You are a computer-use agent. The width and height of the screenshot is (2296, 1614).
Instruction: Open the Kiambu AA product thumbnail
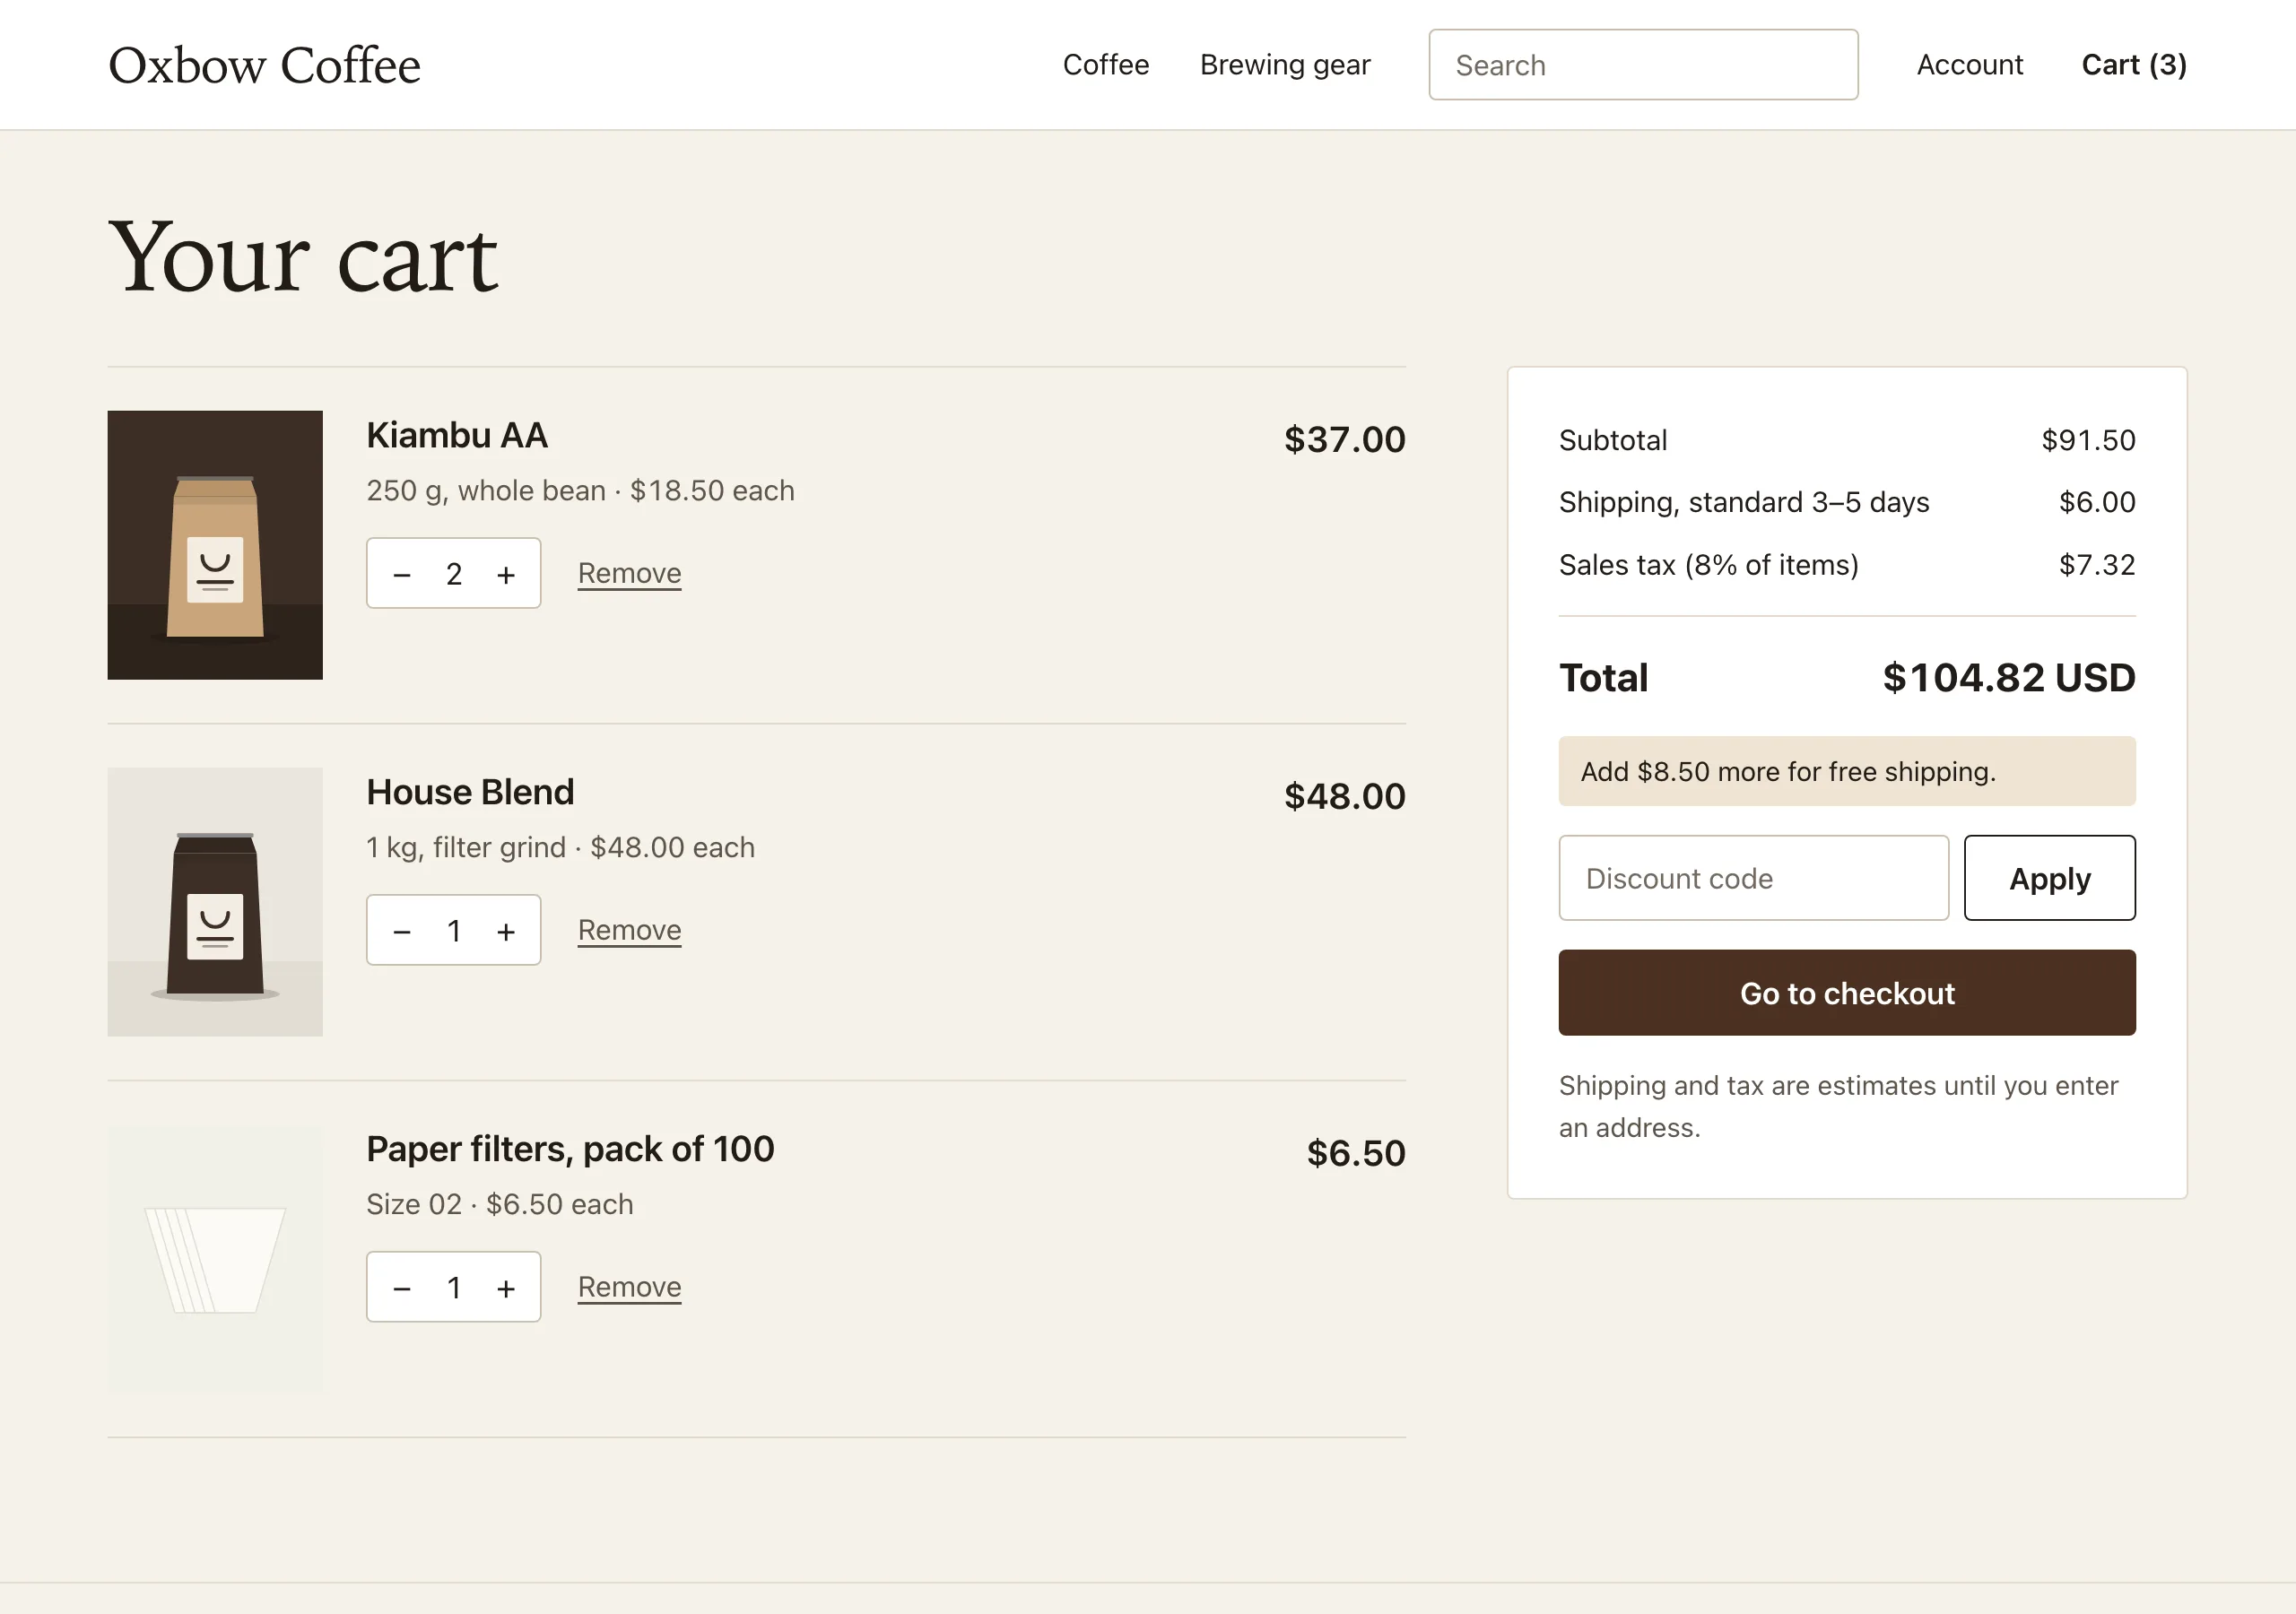click(215, 545)
